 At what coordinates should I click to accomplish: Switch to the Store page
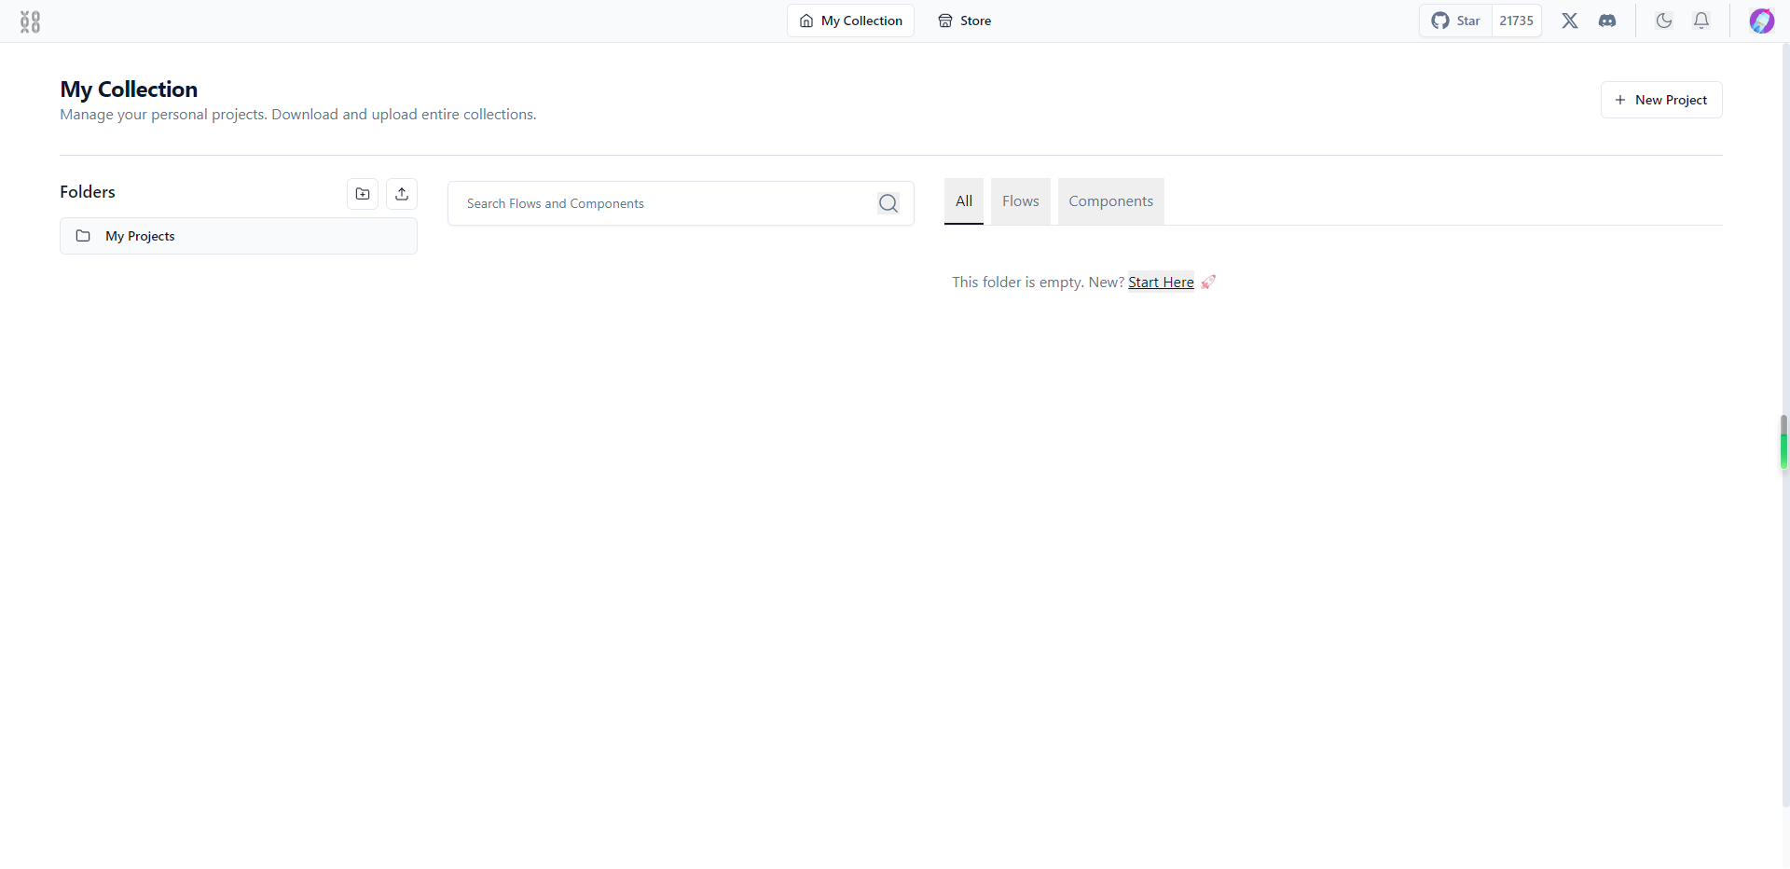965,21
